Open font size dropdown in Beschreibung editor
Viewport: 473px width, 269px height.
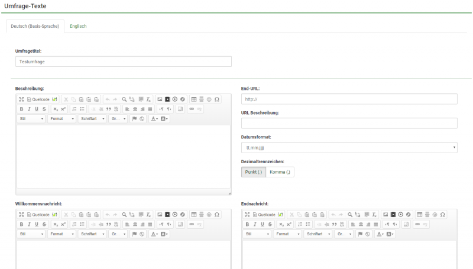click(118, 118)
